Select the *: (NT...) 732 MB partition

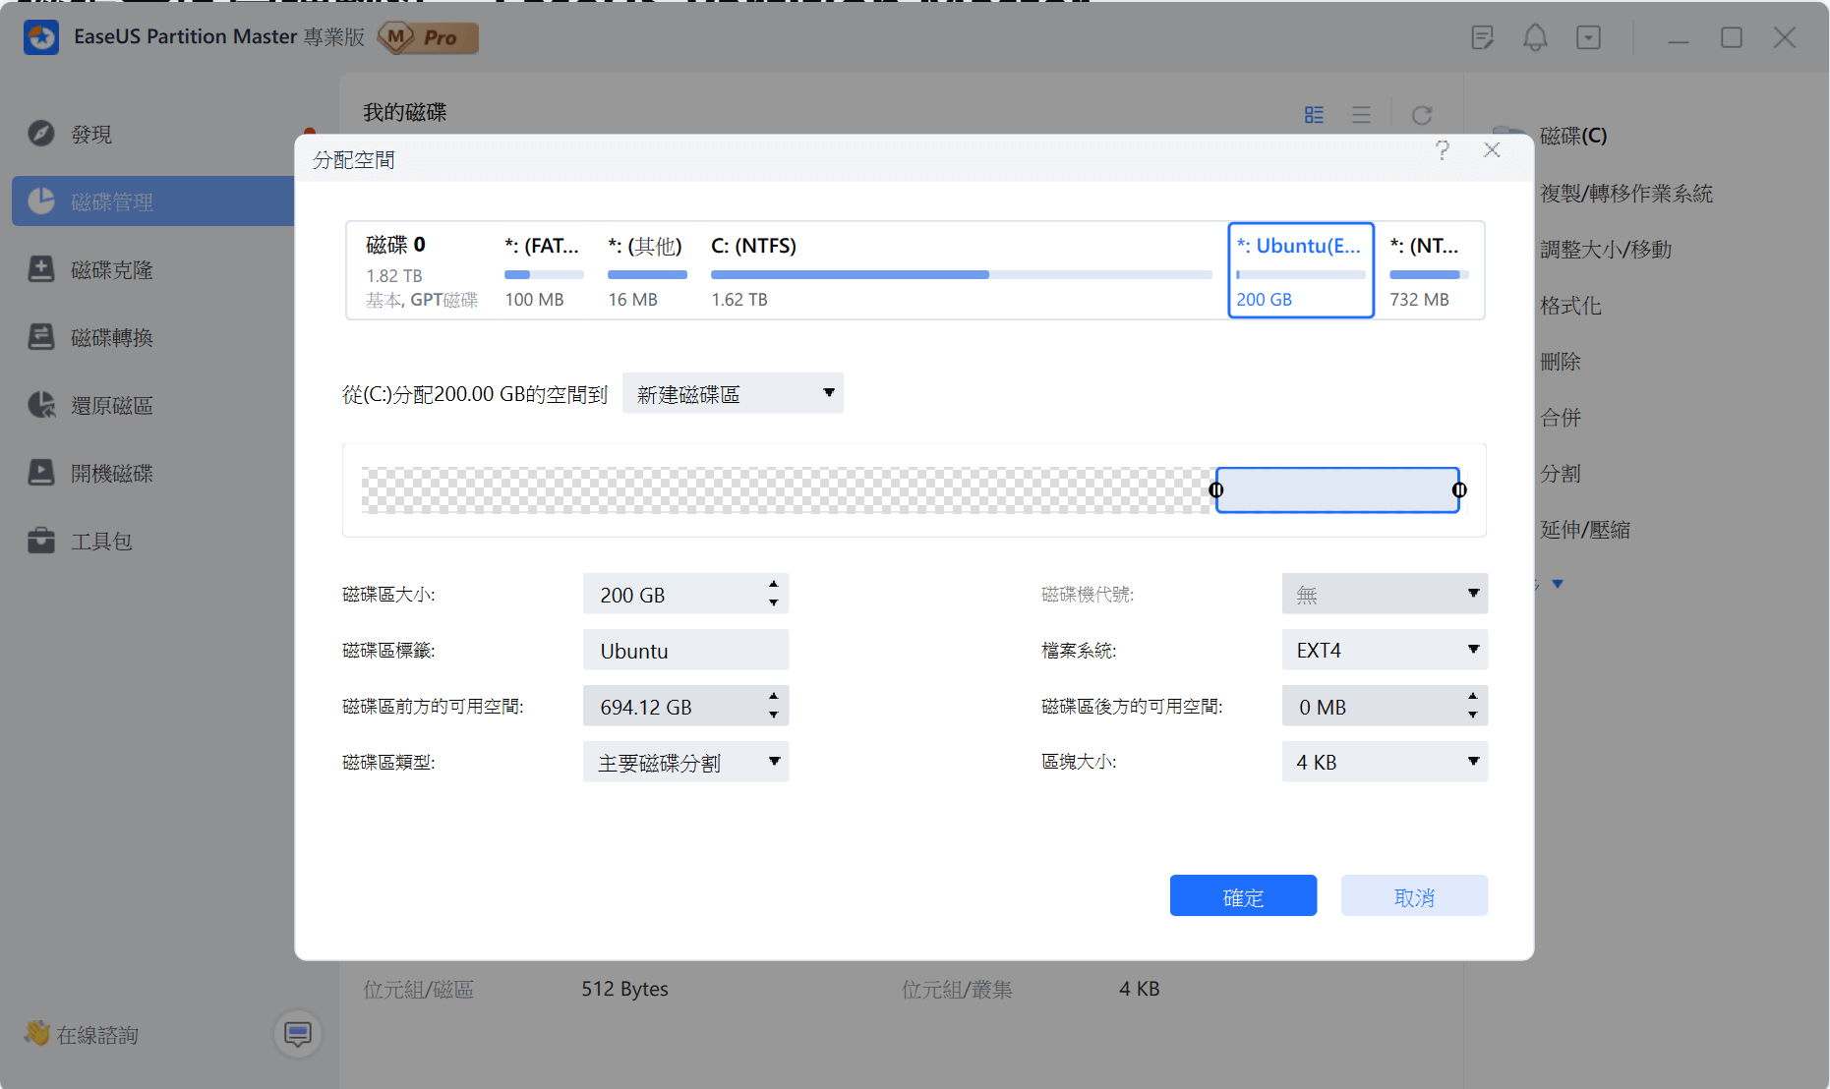click(1429, 271)
